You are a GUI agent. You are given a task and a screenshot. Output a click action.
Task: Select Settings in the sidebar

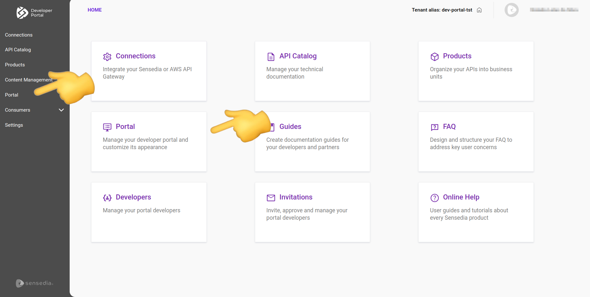(14, 125)
